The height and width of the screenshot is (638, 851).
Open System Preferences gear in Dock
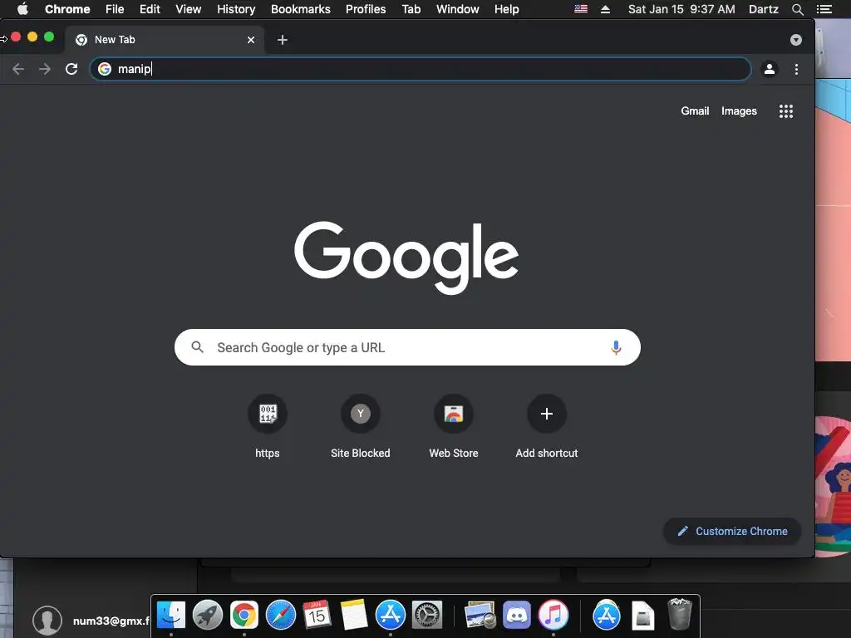tap(427, 616)
